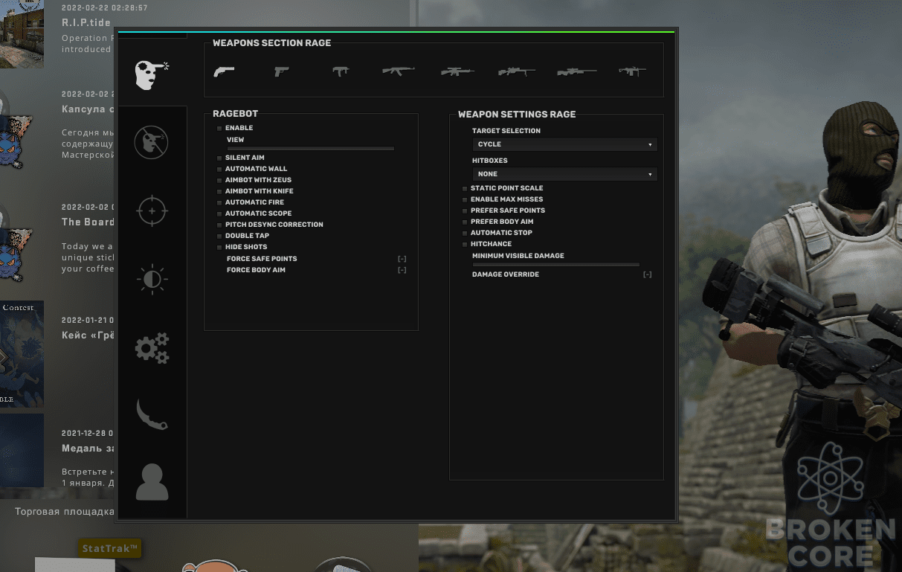This screenshot has width=902, height=572.
Task: Open the karambit knife sidebar tab
Action: pyautogui.click(x=152, y=414)
